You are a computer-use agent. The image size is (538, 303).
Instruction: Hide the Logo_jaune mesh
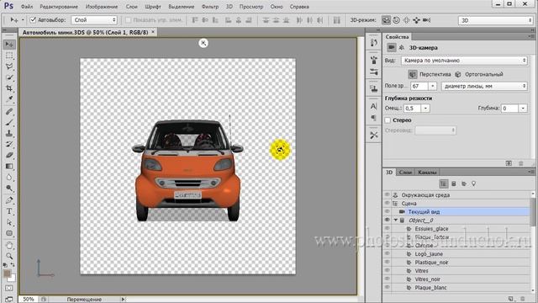tap(388, 254)
